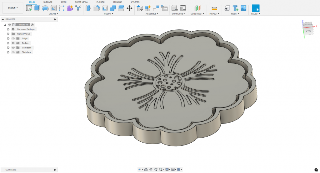Hide the Bodies folder via eye icon
This screenshot has width=320, height=173.
point(13,43)
